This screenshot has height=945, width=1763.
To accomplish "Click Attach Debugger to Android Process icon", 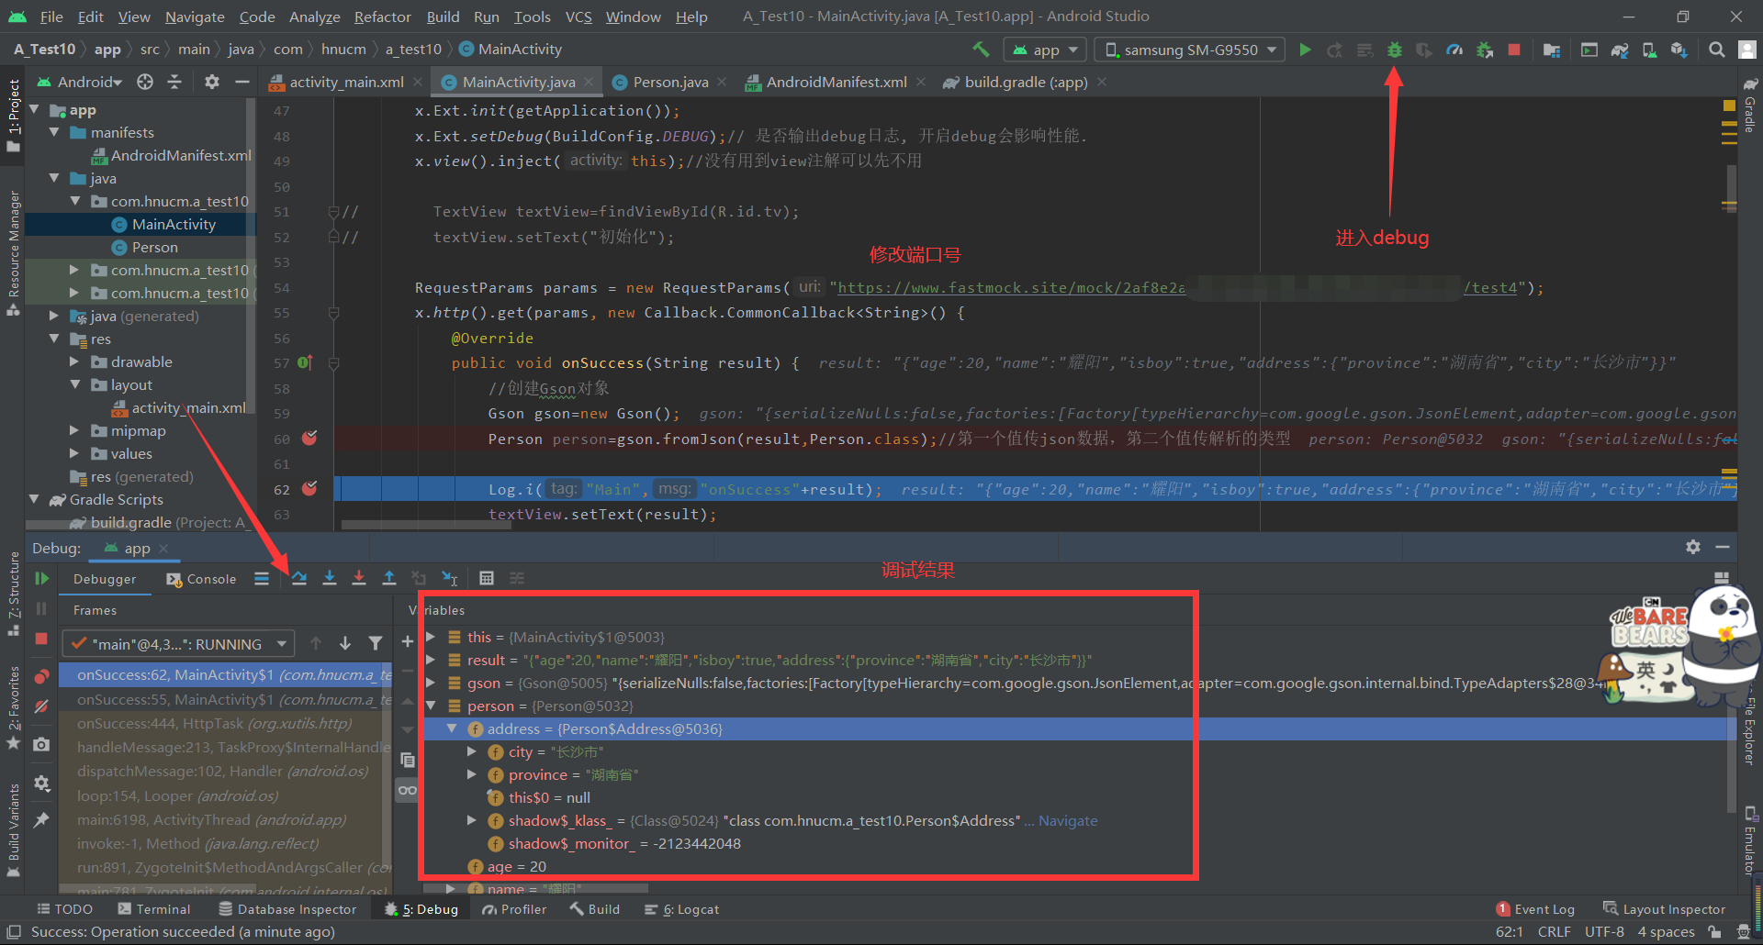I will [1484, 50].
